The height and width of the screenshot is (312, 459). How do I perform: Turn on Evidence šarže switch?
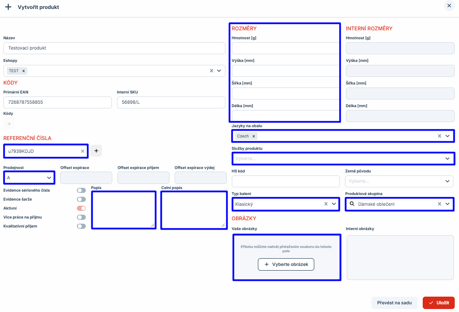tap(81, 199)
